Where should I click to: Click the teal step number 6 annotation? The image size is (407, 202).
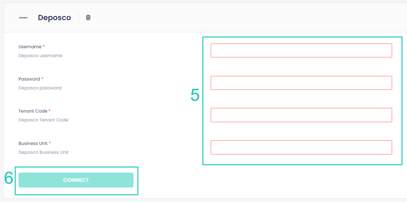(x=9, y=178)
